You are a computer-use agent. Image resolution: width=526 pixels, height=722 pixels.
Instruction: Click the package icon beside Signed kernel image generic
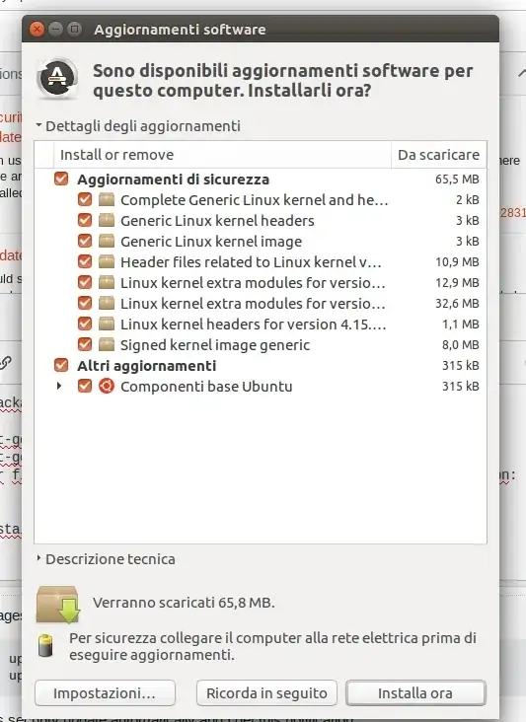107,344
